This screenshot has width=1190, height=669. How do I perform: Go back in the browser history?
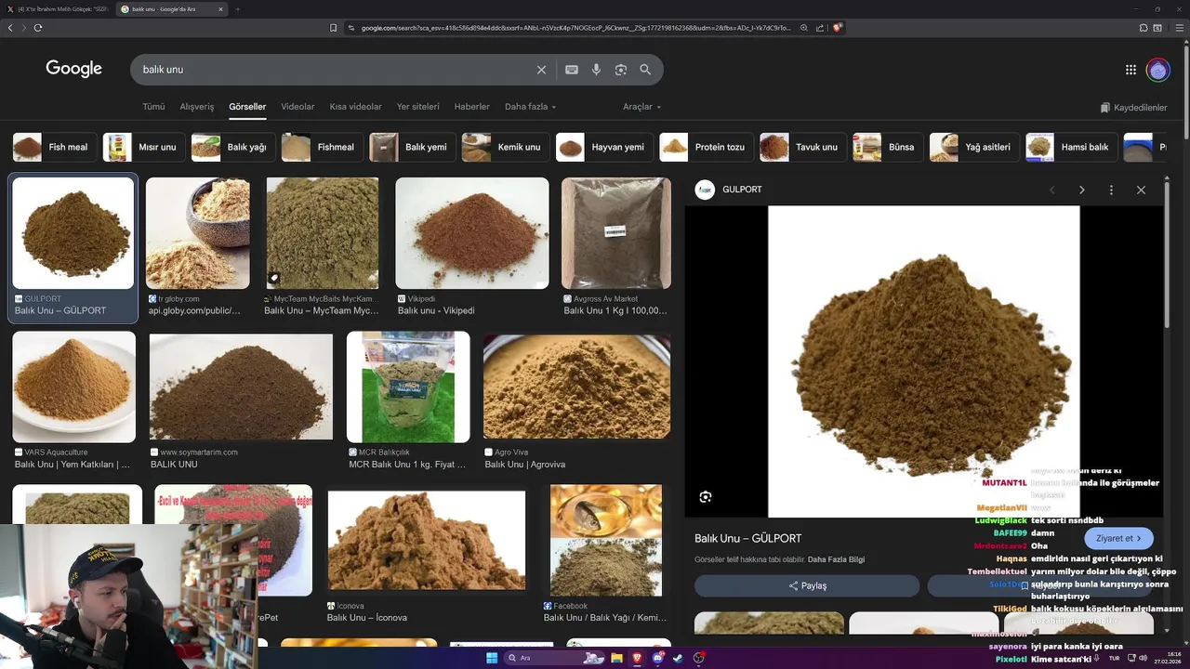pyautogui.click(x=10, y=28)
